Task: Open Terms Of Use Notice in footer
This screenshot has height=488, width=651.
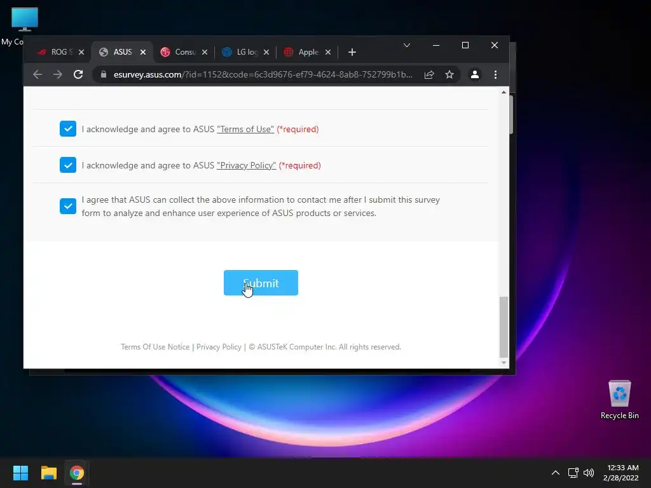Action: pyautogui.click(x=155, y=347)
